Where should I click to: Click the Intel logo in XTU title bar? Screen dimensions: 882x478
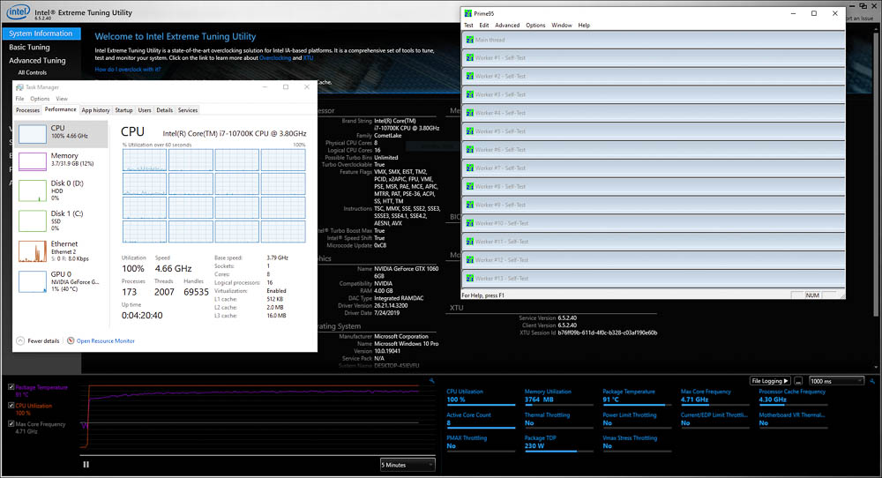18,11
